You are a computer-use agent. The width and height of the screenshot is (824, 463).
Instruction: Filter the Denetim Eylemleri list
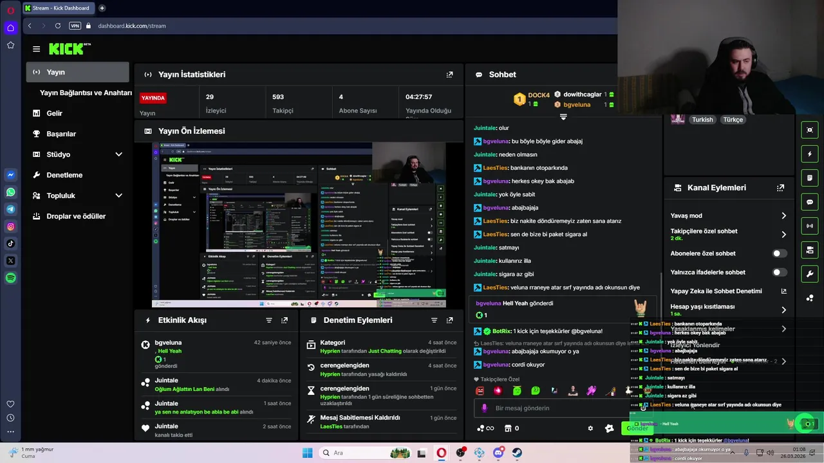[x=434, y=320]
